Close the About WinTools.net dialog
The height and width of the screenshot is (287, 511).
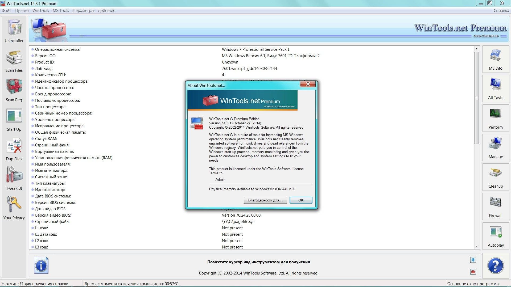coord(308,84)
